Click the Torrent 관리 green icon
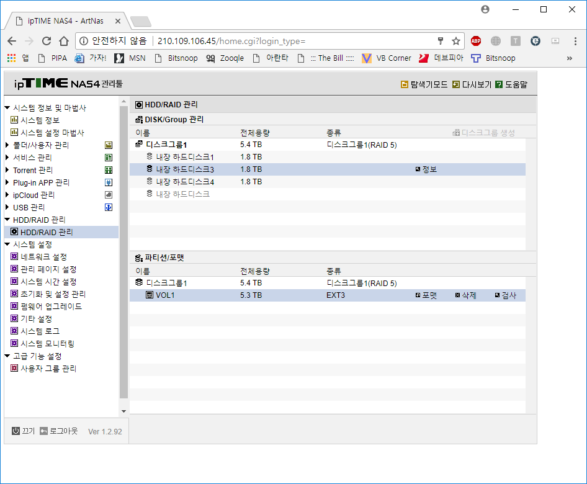 point(109,170)
